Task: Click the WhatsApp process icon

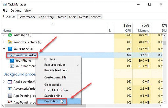Action: (10, 35)
